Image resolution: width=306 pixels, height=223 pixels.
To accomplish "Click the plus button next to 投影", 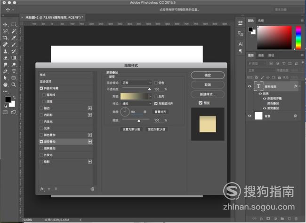I will point(90,161).
